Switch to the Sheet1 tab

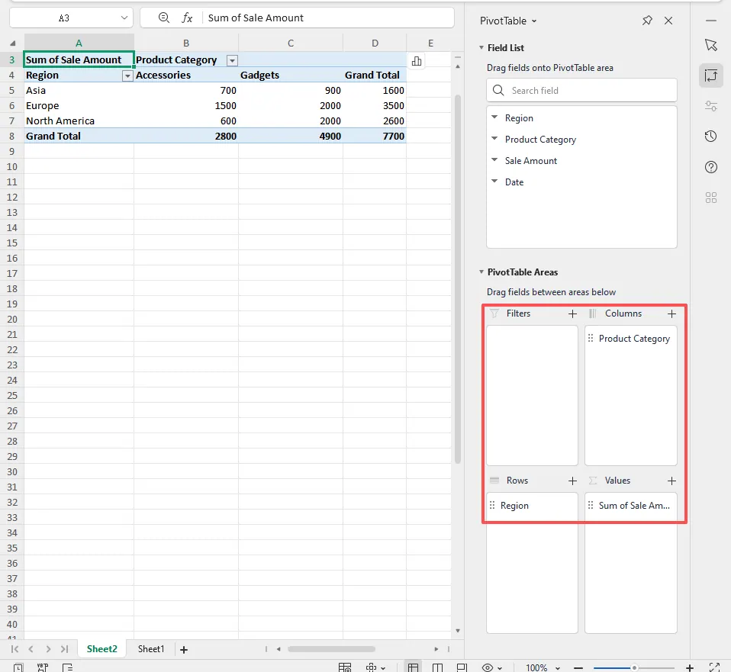(x=150, y=649)
